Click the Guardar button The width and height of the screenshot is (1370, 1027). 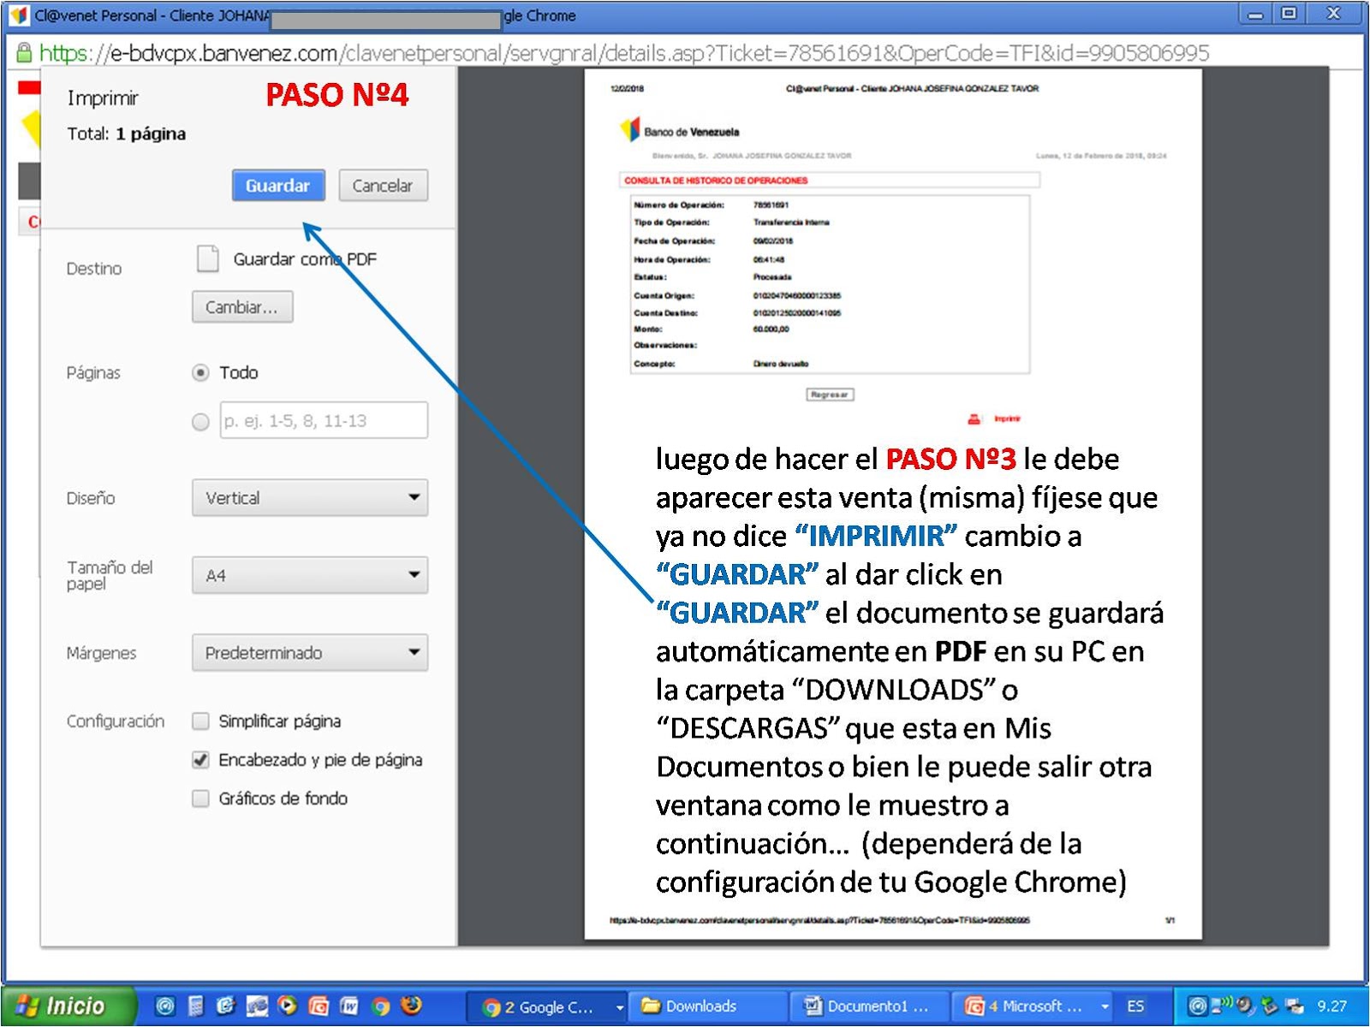277,185
